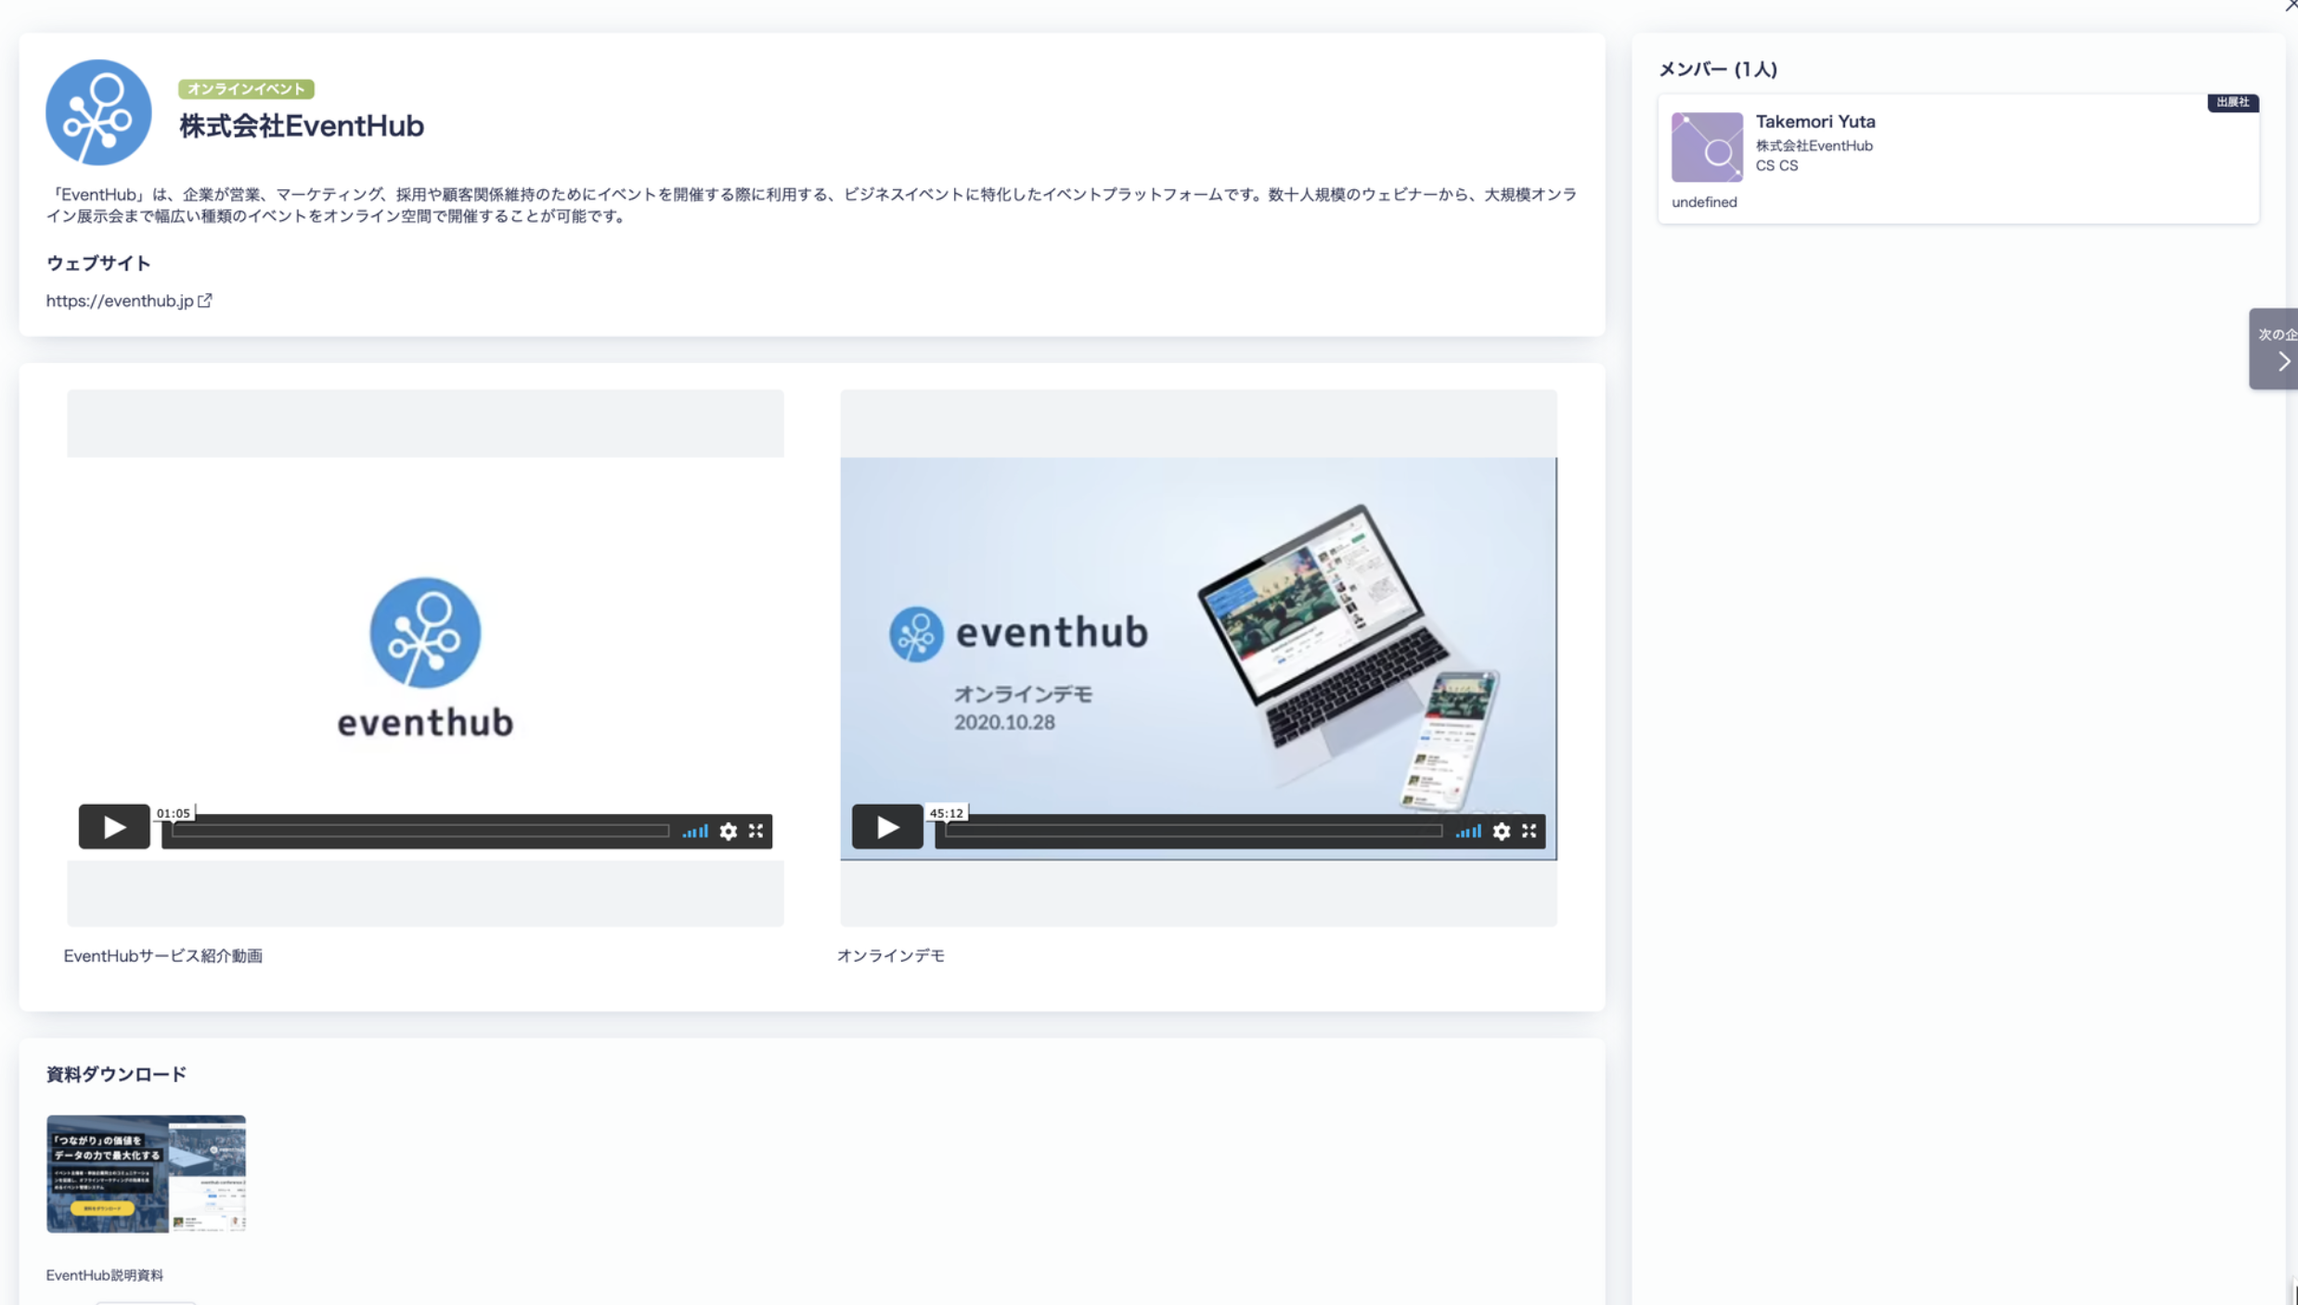Screen dimensions: 2298x1305
Task: Play the オンラインデモ video
Action: click(x=887, y=826)
